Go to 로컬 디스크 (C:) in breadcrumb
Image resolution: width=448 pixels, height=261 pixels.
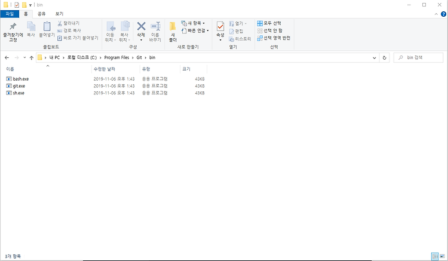coord(82,58)
